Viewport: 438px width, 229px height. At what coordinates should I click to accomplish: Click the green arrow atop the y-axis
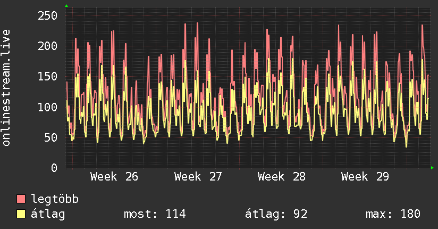pos(66,6)
